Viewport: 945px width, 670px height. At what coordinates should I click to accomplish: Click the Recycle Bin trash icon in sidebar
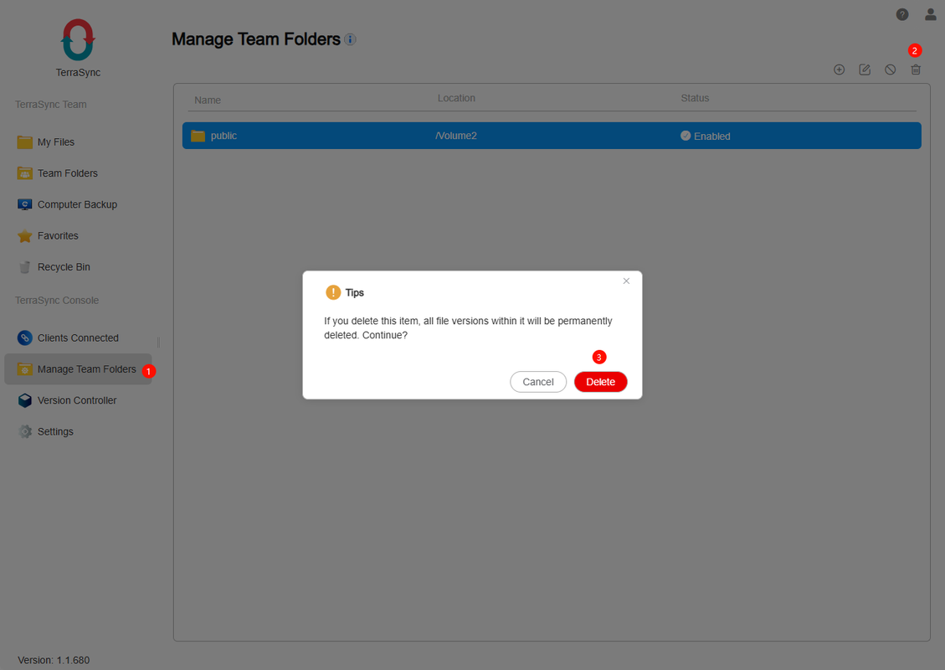click(25, 267)
